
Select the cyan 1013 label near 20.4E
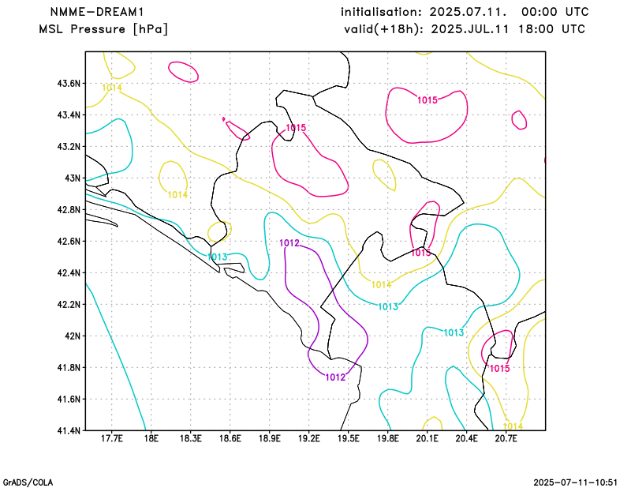click(454, 332)
